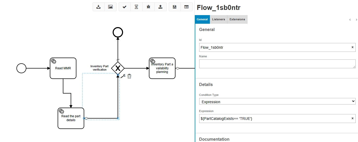Switch to the Extensions tab
Image resolution: width=358 pixels, height=142 pixels.
coord(237,19)
